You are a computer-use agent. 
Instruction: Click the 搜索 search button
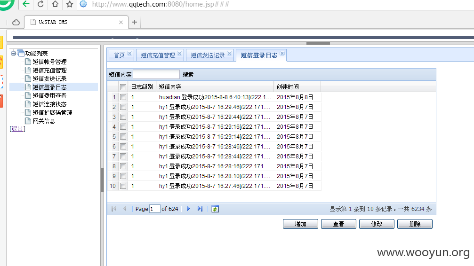pos(188,75)
